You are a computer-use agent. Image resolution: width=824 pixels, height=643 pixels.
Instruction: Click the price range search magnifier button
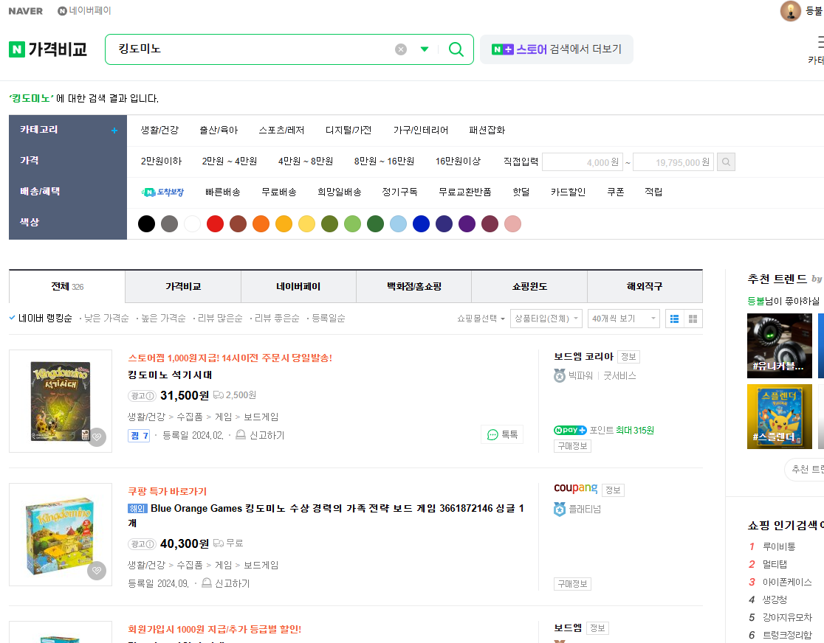pyautogui.click(x=727, y=162)
